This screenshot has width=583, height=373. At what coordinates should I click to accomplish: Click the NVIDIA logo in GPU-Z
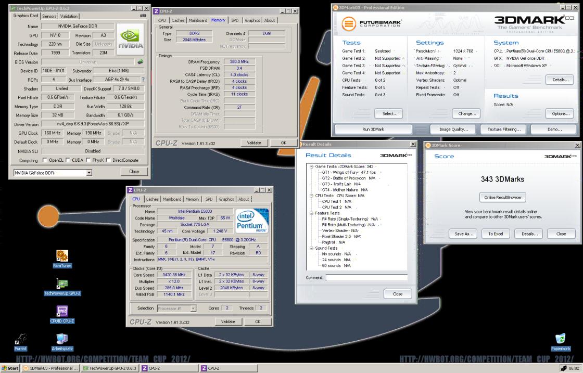[x=131, y=39]
